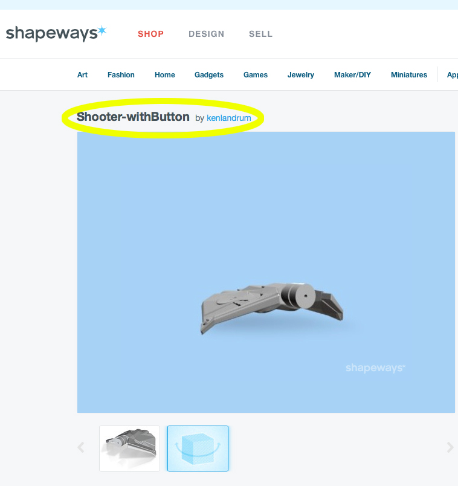Show next thumbnails with right chevron
The image size is (458, 486).
[450, 447]
